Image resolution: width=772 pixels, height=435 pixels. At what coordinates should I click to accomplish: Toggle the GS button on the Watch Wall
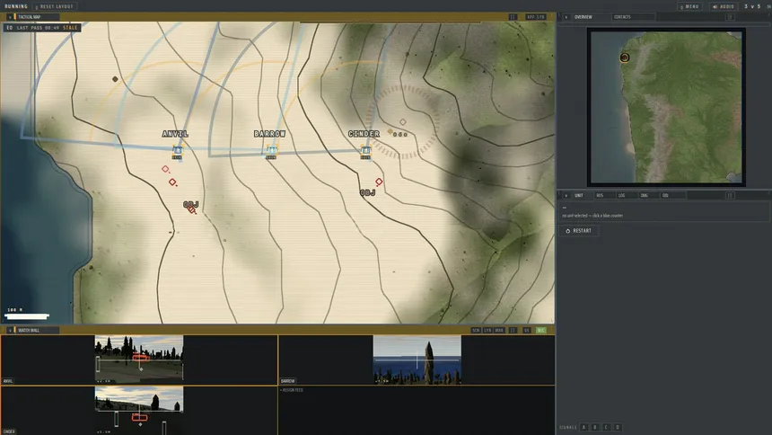tap(526, 330)
